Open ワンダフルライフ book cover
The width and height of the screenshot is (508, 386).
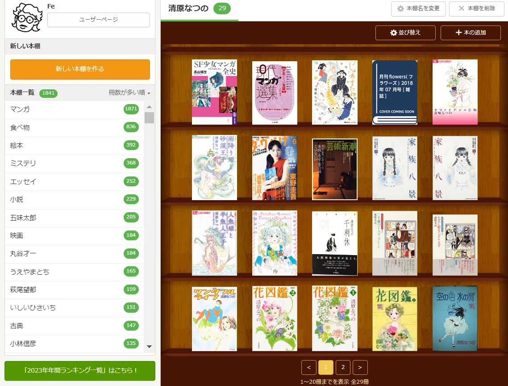point(214,319)
